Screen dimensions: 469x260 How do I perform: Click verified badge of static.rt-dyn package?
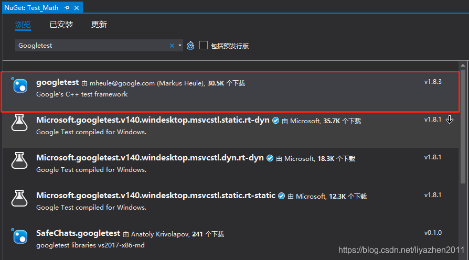click(x=276, y=121)
